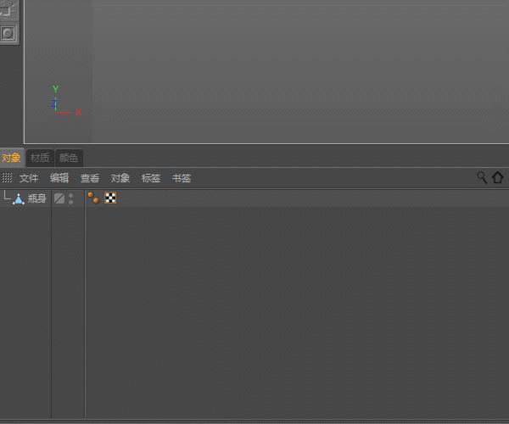Open the 书签 menu
The height and width of the screenshot is (424, 509).
click(182, 178)
